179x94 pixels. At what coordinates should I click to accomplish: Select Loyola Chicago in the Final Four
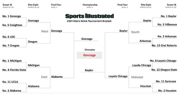[x=118, y=76]
